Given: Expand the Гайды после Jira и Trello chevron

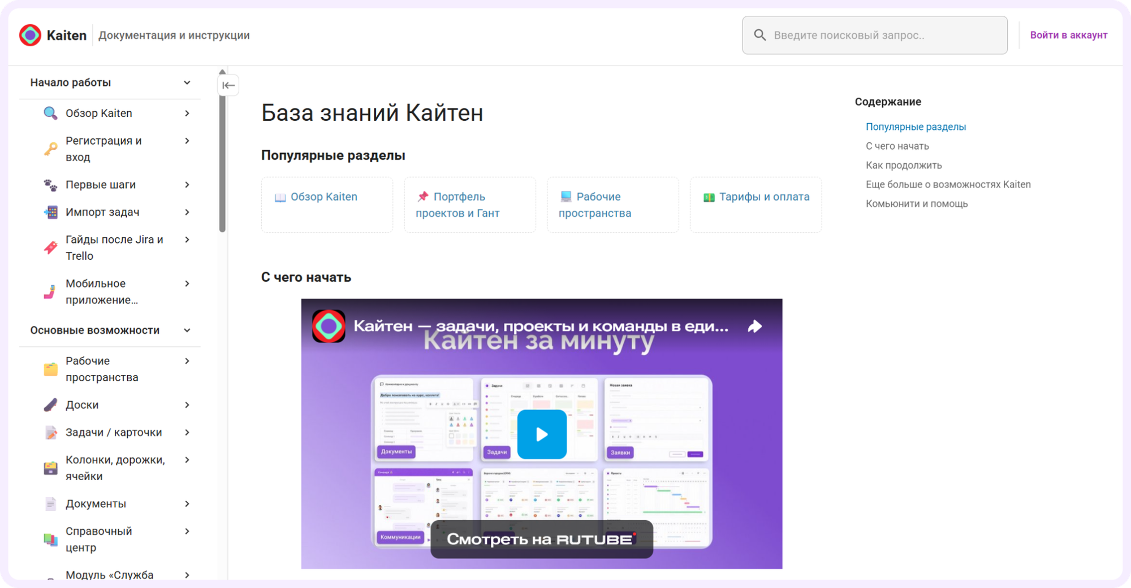Looking at the screenshot, I should pyautogui.click(x=187, y=240).
